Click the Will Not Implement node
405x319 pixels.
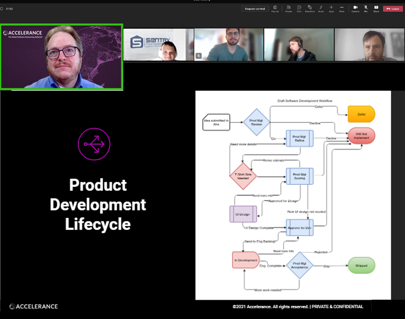(361, 136)
